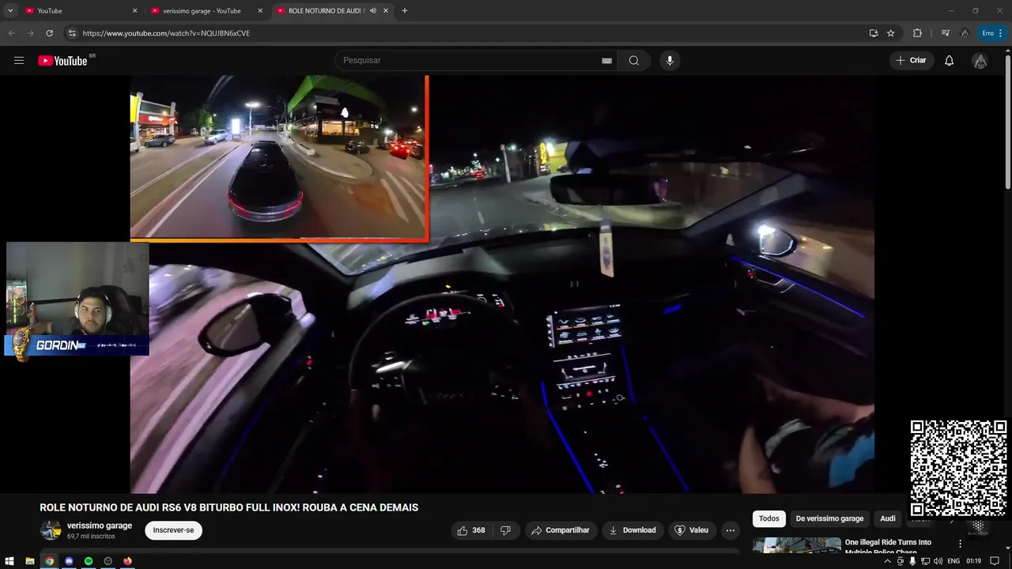Open the Chrome Erro menu button

(992, 33)
